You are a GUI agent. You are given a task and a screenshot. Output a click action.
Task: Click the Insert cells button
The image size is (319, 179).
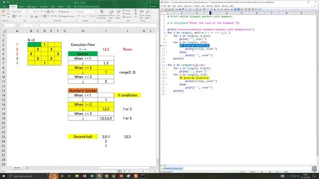click(127, 10)
